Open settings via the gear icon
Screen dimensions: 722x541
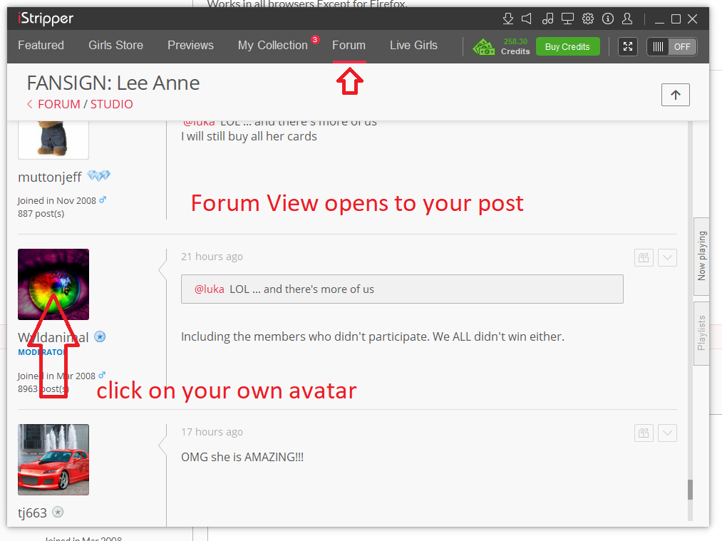(588, 19)
